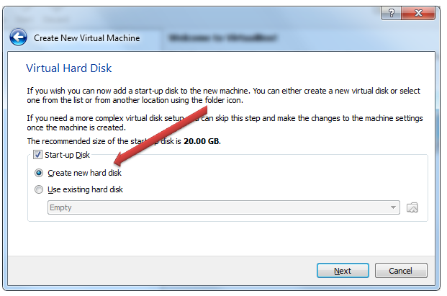Cancel the virtual machine wizard
447x296 pixels.
coord(400,271)
